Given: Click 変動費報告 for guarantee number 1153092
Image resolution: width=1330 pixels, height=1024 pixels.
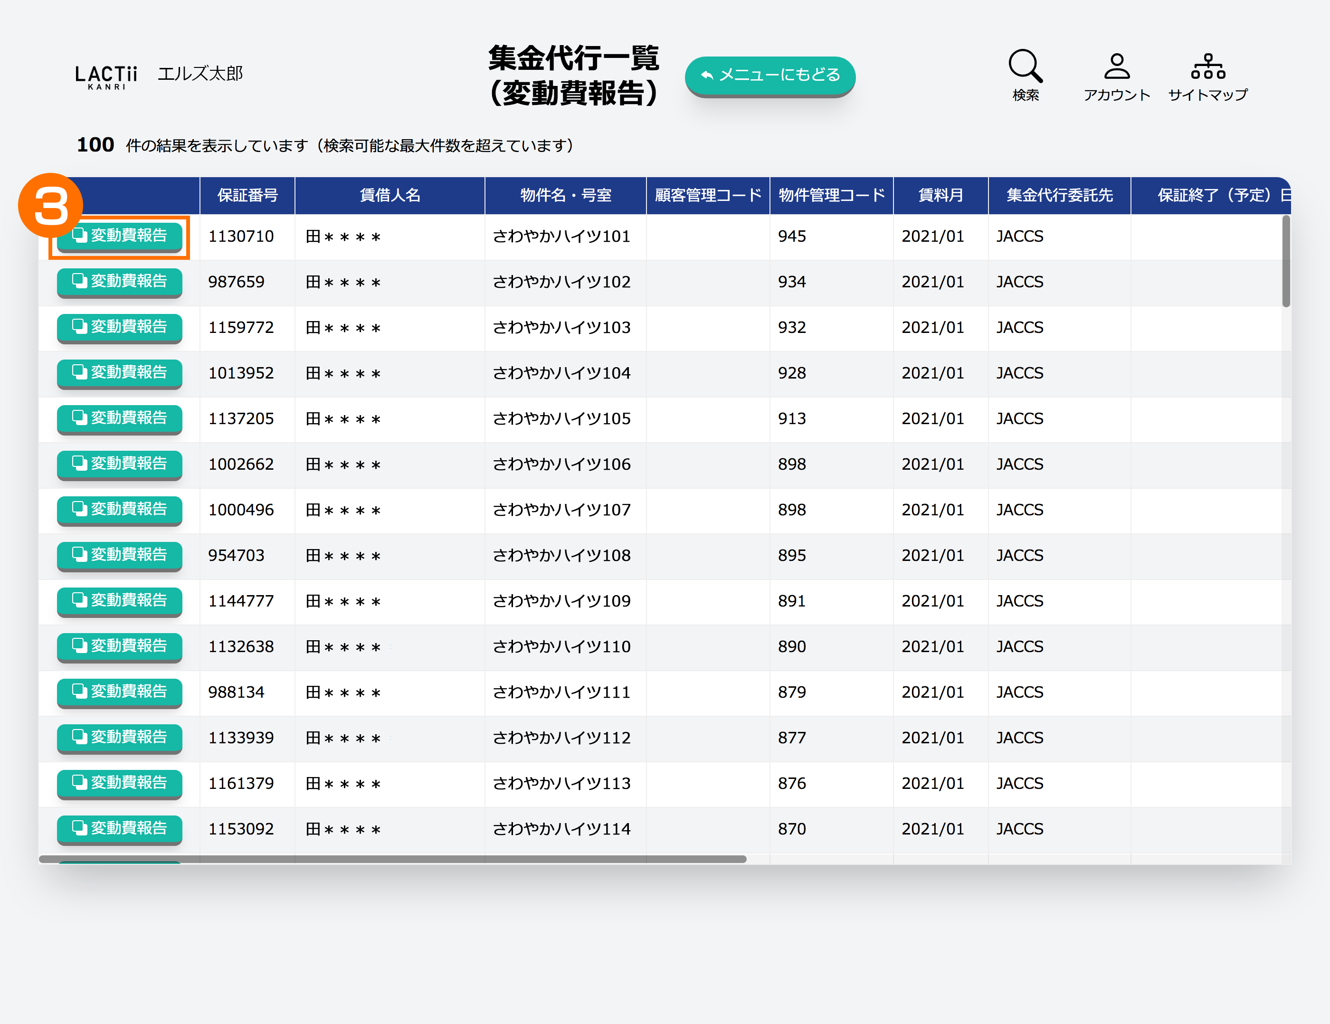Looking at the screenshot, I should 119,829.
